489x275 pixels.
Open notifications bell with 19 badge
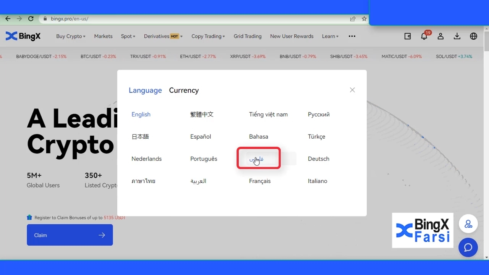click(424, 36)
